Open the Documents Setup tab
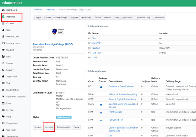 [143, 18]
